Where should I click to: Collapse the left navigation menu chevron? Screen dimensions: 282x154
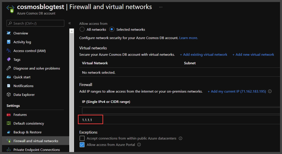(x=69, y=23)
